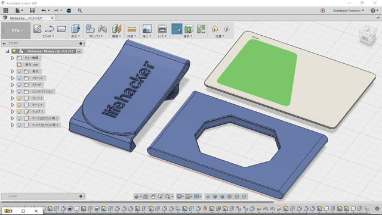Undo the last action with the arrow icon

click(x=44, y=11)
